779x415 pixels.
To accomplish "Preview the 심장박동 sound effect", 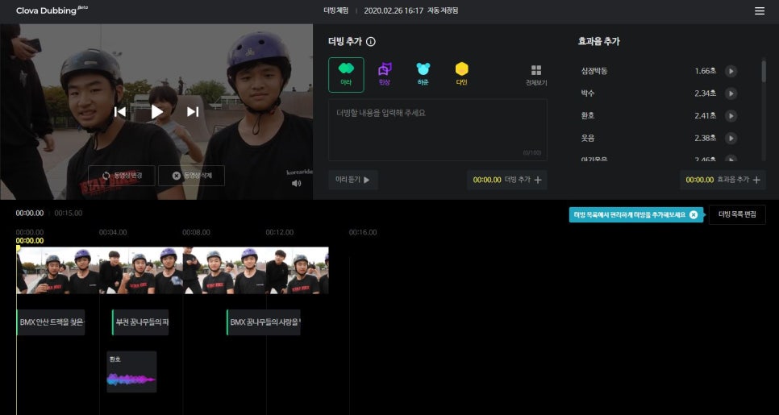I will coord(731,71).
